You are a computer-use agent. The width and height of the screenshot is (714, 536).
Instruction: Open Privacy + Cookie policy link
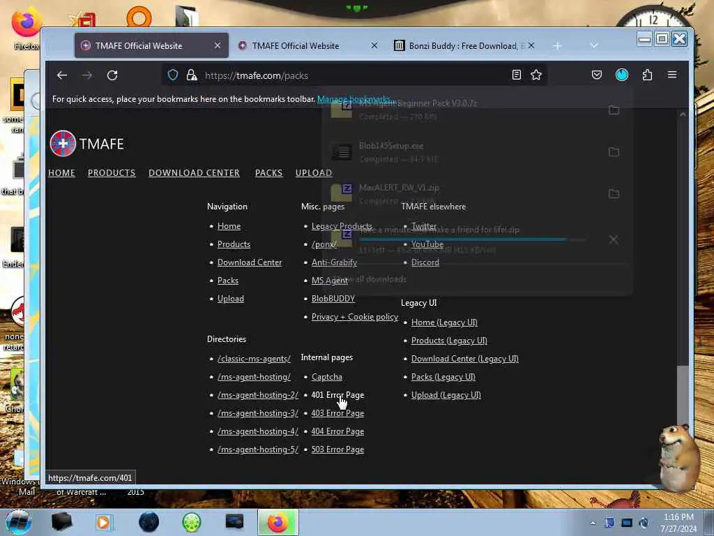pyautogui.click(x=355, y=317)
